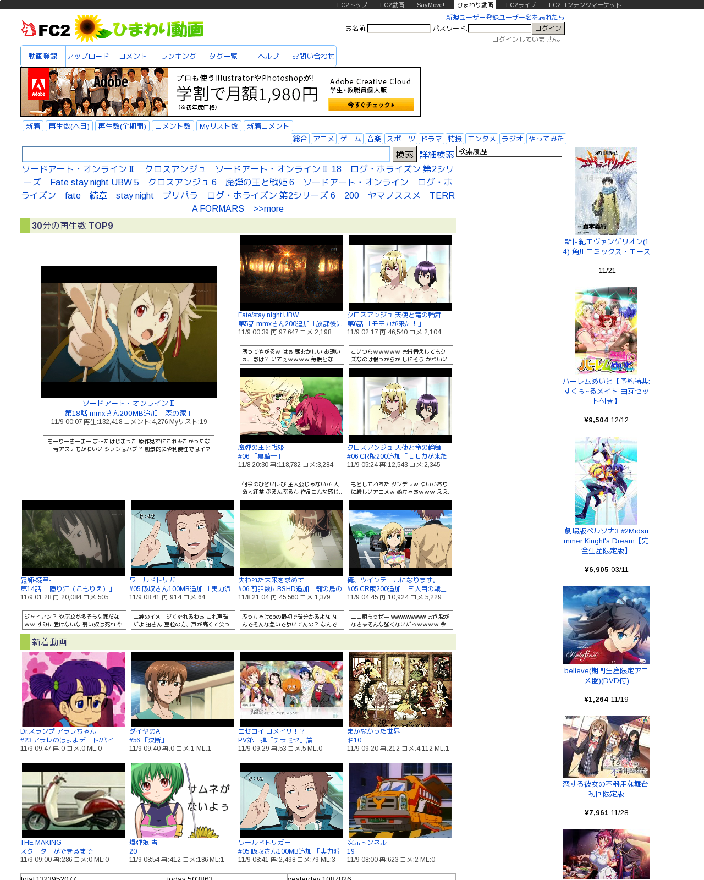This screenshot has width=704, height=880.
Task: Open the Dr.スランプ アラレちゃん thumbnail
Action: click(74, 690)
